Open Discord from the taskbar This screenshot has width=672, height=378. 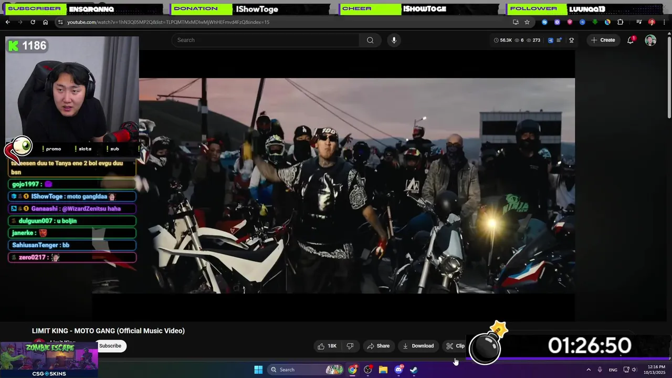[x=398, y=370]
